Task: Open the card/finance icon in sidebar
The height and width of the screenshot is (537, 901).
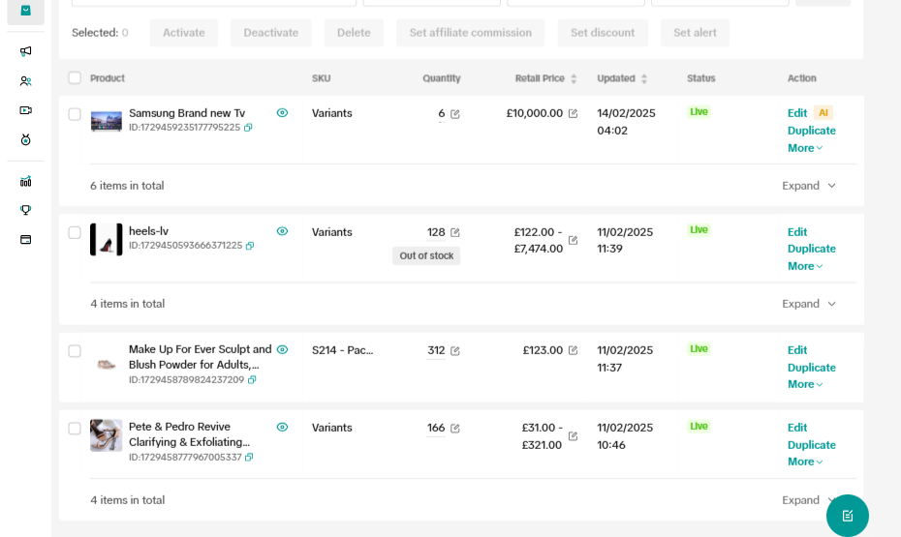Action: click(25, 239)
